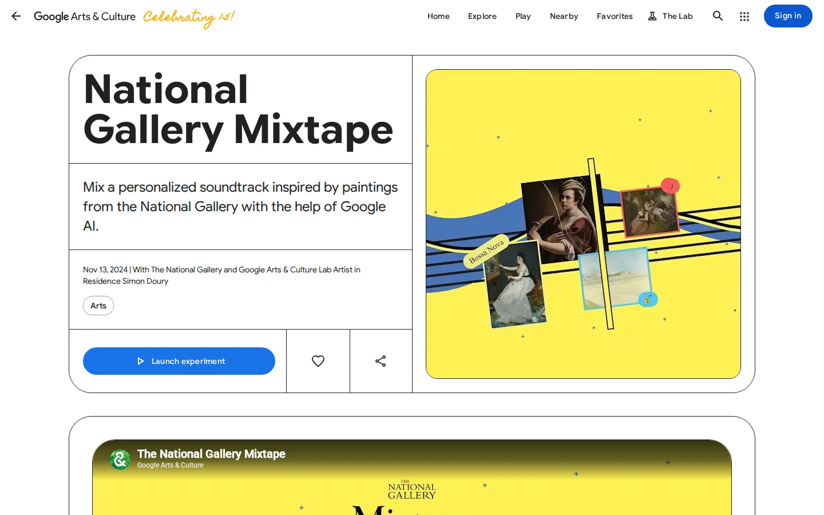This screenshot has width=824, height=515.
Task: Open the yellow mixtape artwork image
Action: click(x=583, y=224)
